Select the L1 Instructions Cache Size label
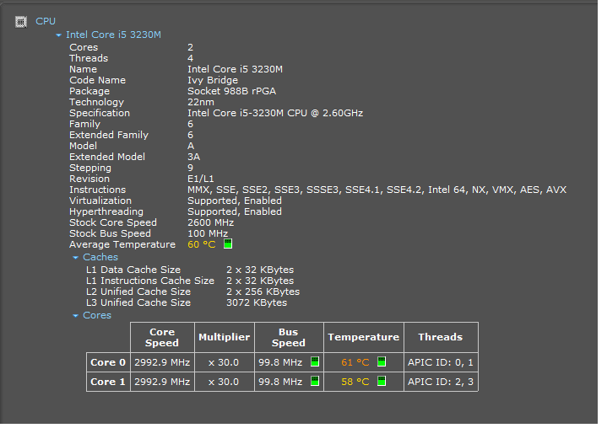607x428 pixels. pos(150,281)
